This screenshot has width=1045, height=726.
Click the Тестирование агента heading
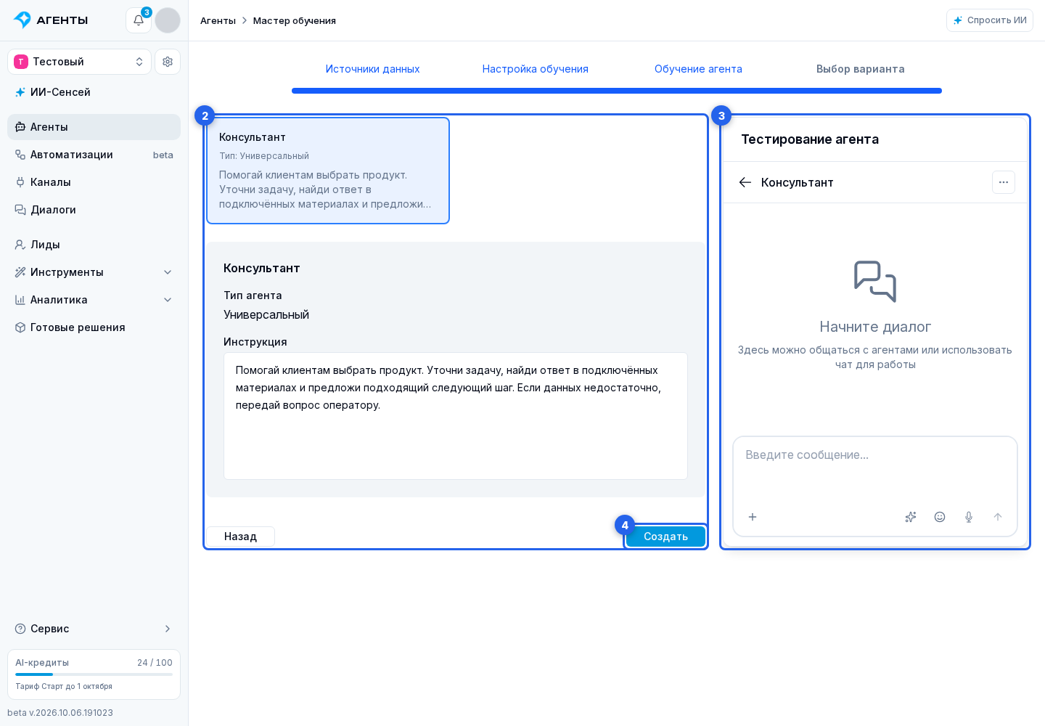click(810, 139)
